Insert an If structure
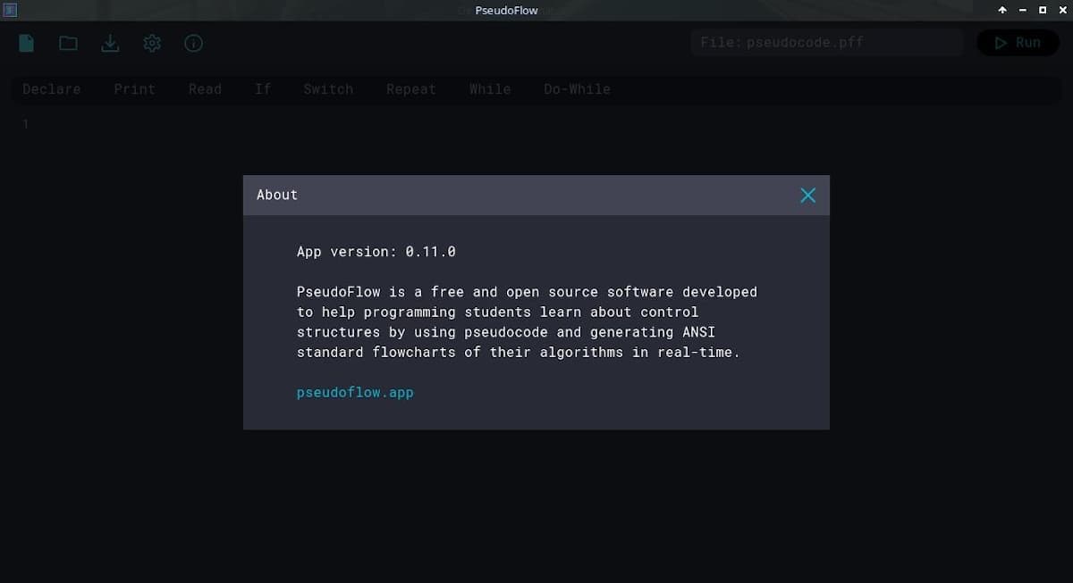Image resolution: width=1073 pixels, height=583 pixels. pos(263,89)
